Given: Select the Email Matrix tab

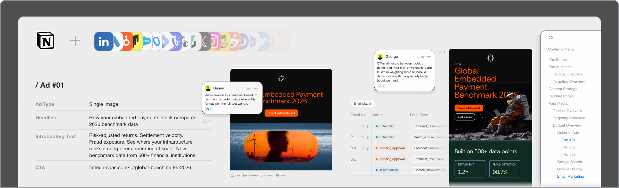Looking at the screenshot, I should [362, 104].
